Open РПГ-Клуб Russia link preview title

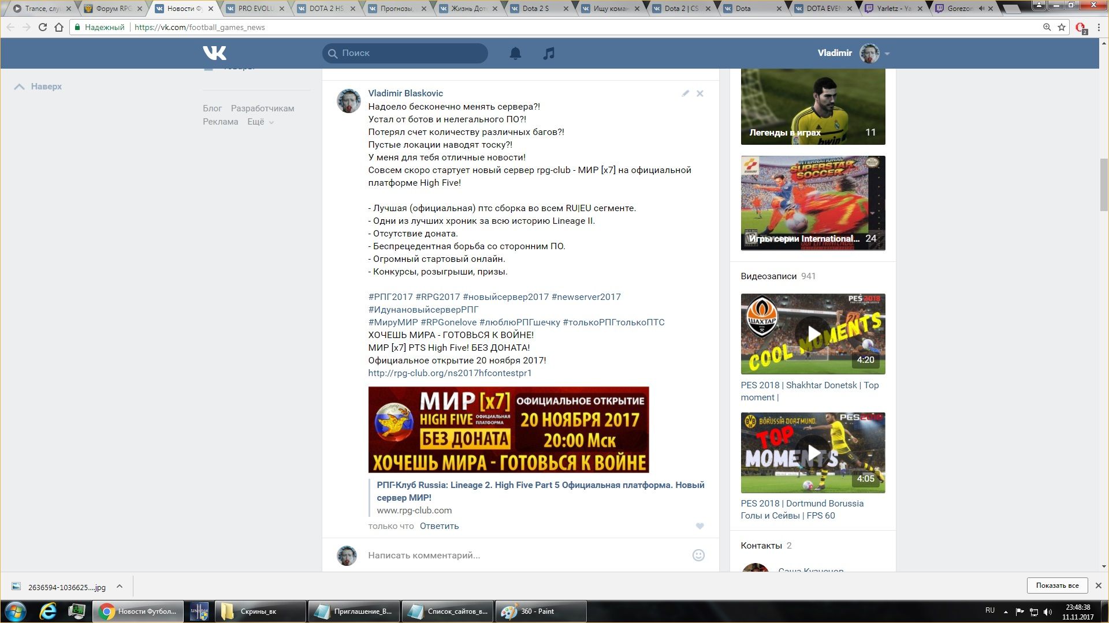pos(541,491)
